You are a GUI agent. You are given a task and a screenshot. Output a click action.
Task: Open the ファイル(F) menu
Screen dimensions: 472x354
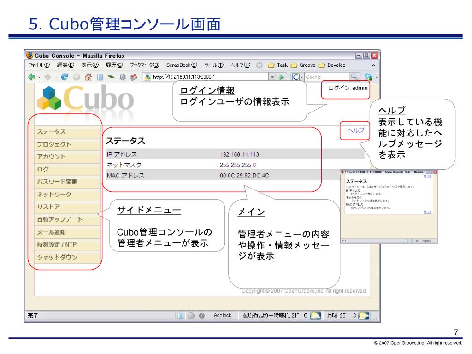tap(39, 65)
